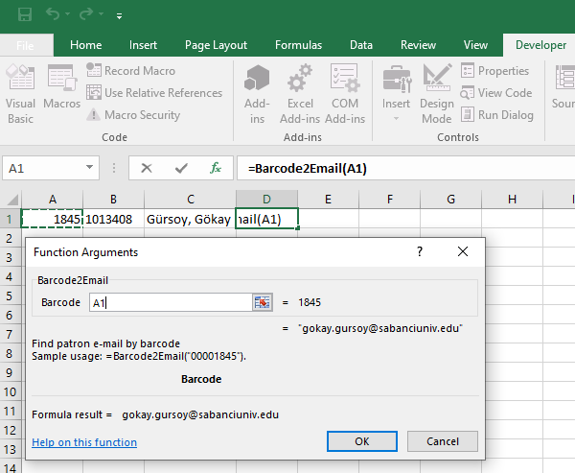Image resolution: width=575 pixels, height=473 pixels.
Task: Click the dialog Help question mark
Action: pyautogui.click(x=420, y=251)
